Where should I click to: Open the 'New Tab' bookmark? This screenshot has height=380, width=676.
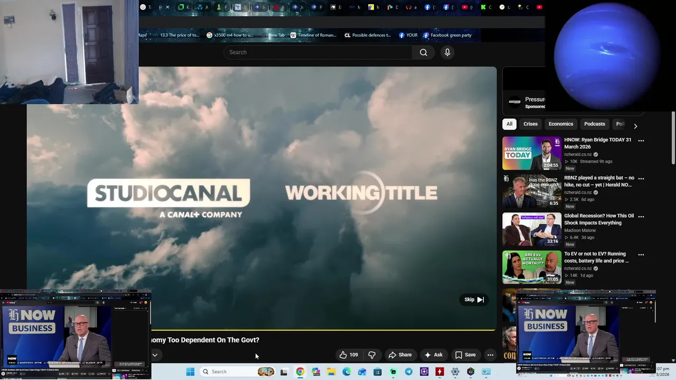coord(276,35)
